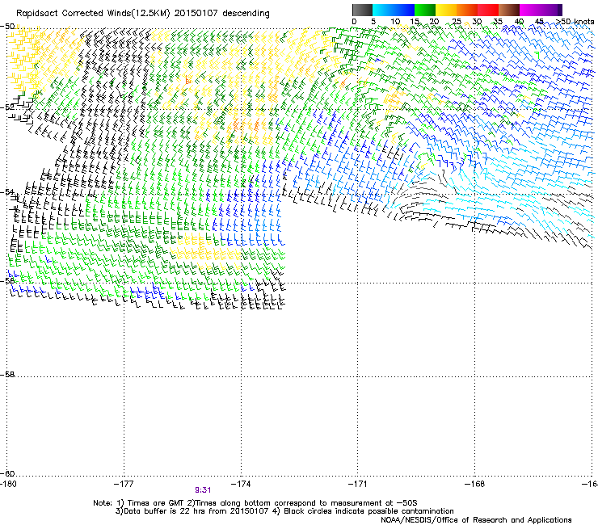Select the green 15-20 knots color segment

(425, 10)
